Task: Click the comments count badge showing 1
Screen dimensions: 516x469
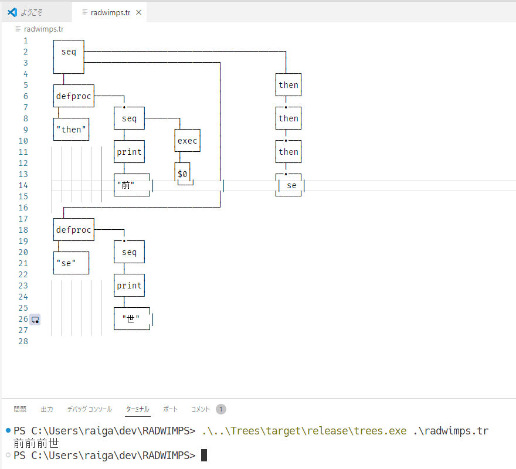Action: [x=221, y=409]
